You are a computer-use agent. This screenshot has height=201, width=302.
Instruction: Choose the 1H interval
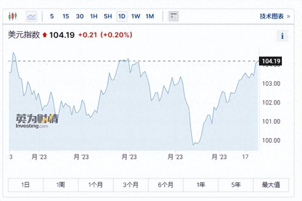(x=94, y=16)
